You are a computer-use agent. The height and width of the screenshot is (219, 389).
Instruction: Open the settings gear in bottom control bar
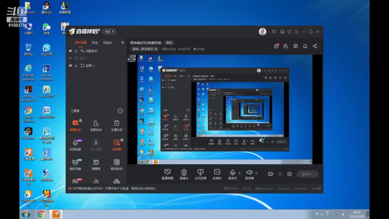click(x=289, y=174)
